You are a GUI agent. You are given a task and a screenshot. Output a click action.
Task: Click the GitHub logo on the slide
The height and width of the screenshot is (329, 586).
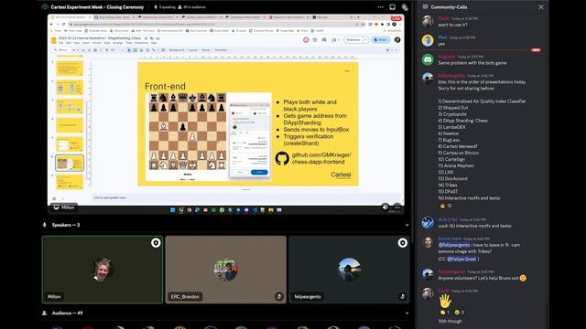point(282,158)
